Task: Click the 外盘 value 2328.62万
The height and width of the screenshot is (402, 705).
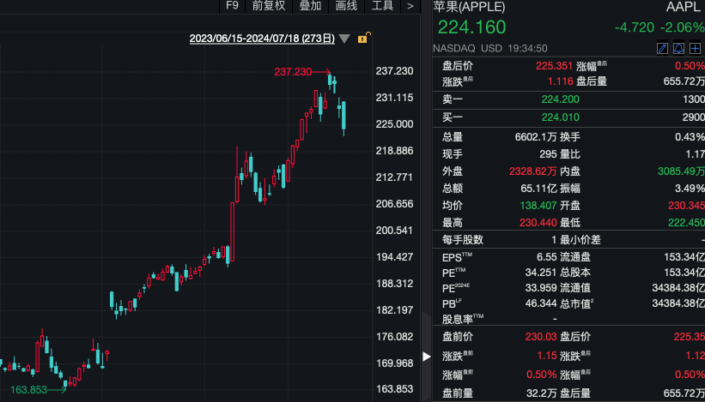Action: 532,171
